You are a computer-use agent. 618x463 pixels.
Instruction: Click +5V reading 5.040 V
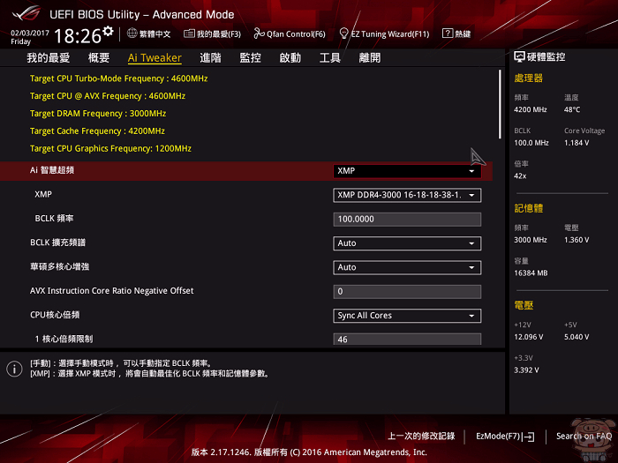[x=577, y=337]
